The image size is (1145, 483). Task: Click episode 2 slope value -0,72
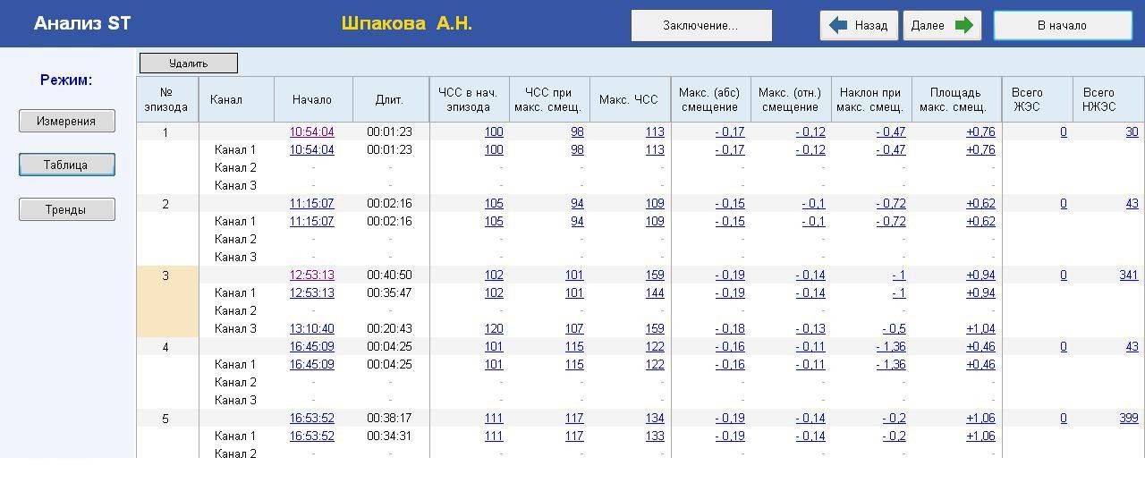pyautogui.click(x=891, y=204)
